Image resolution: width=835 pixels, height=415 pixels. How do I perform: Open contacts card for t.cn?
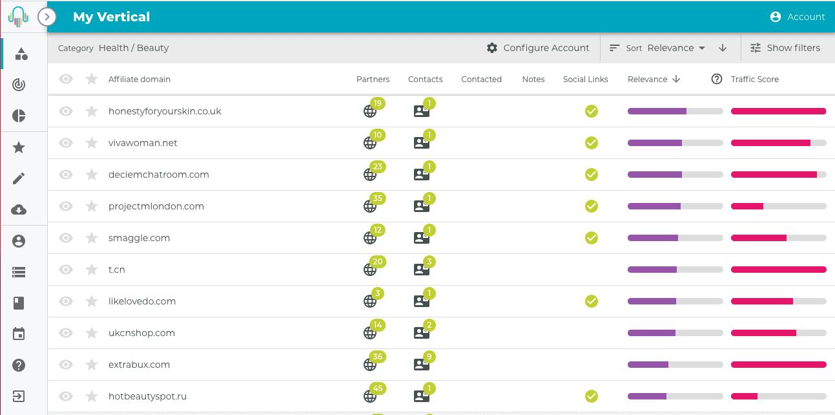coord(422,270)
